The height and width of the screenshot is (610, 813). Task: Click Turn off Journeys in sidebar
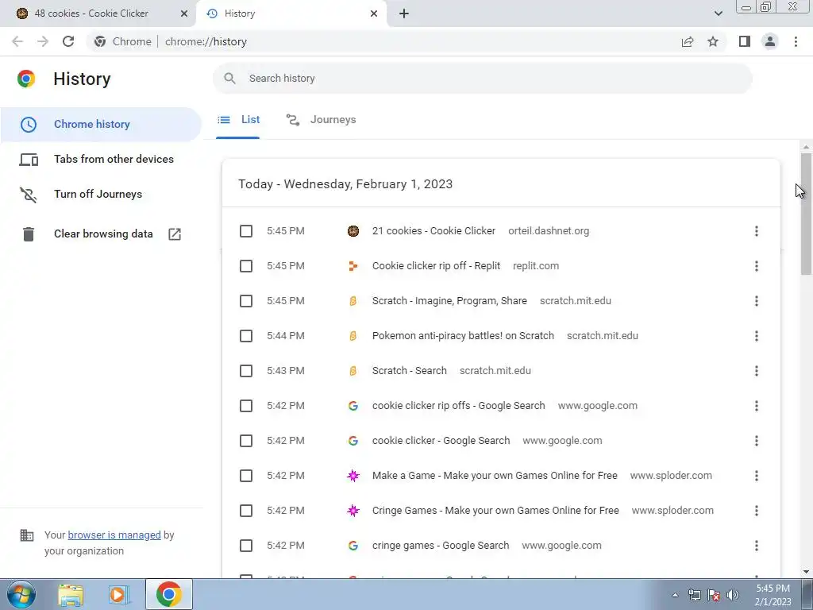pyautogui.click(x=101, y=194)
